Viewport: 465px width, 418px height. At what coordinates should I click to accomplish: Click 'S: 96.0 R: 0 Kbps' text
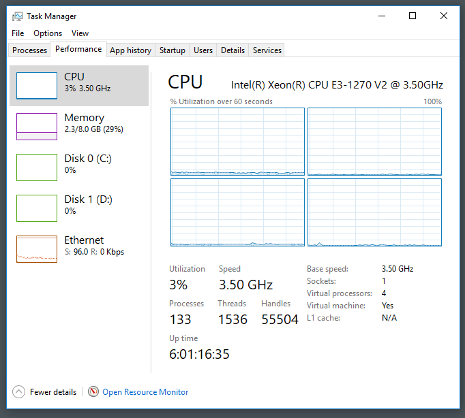94,252
